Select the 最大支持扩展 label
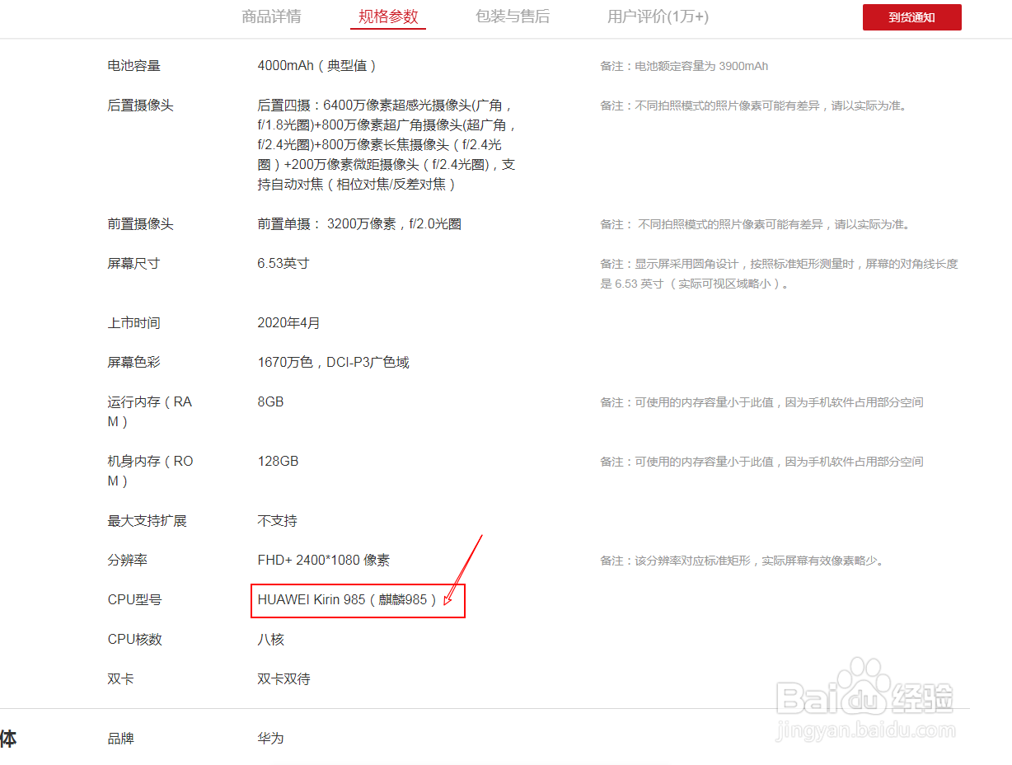The width and height of the screenshot is (1012, 765). point(148,521)
